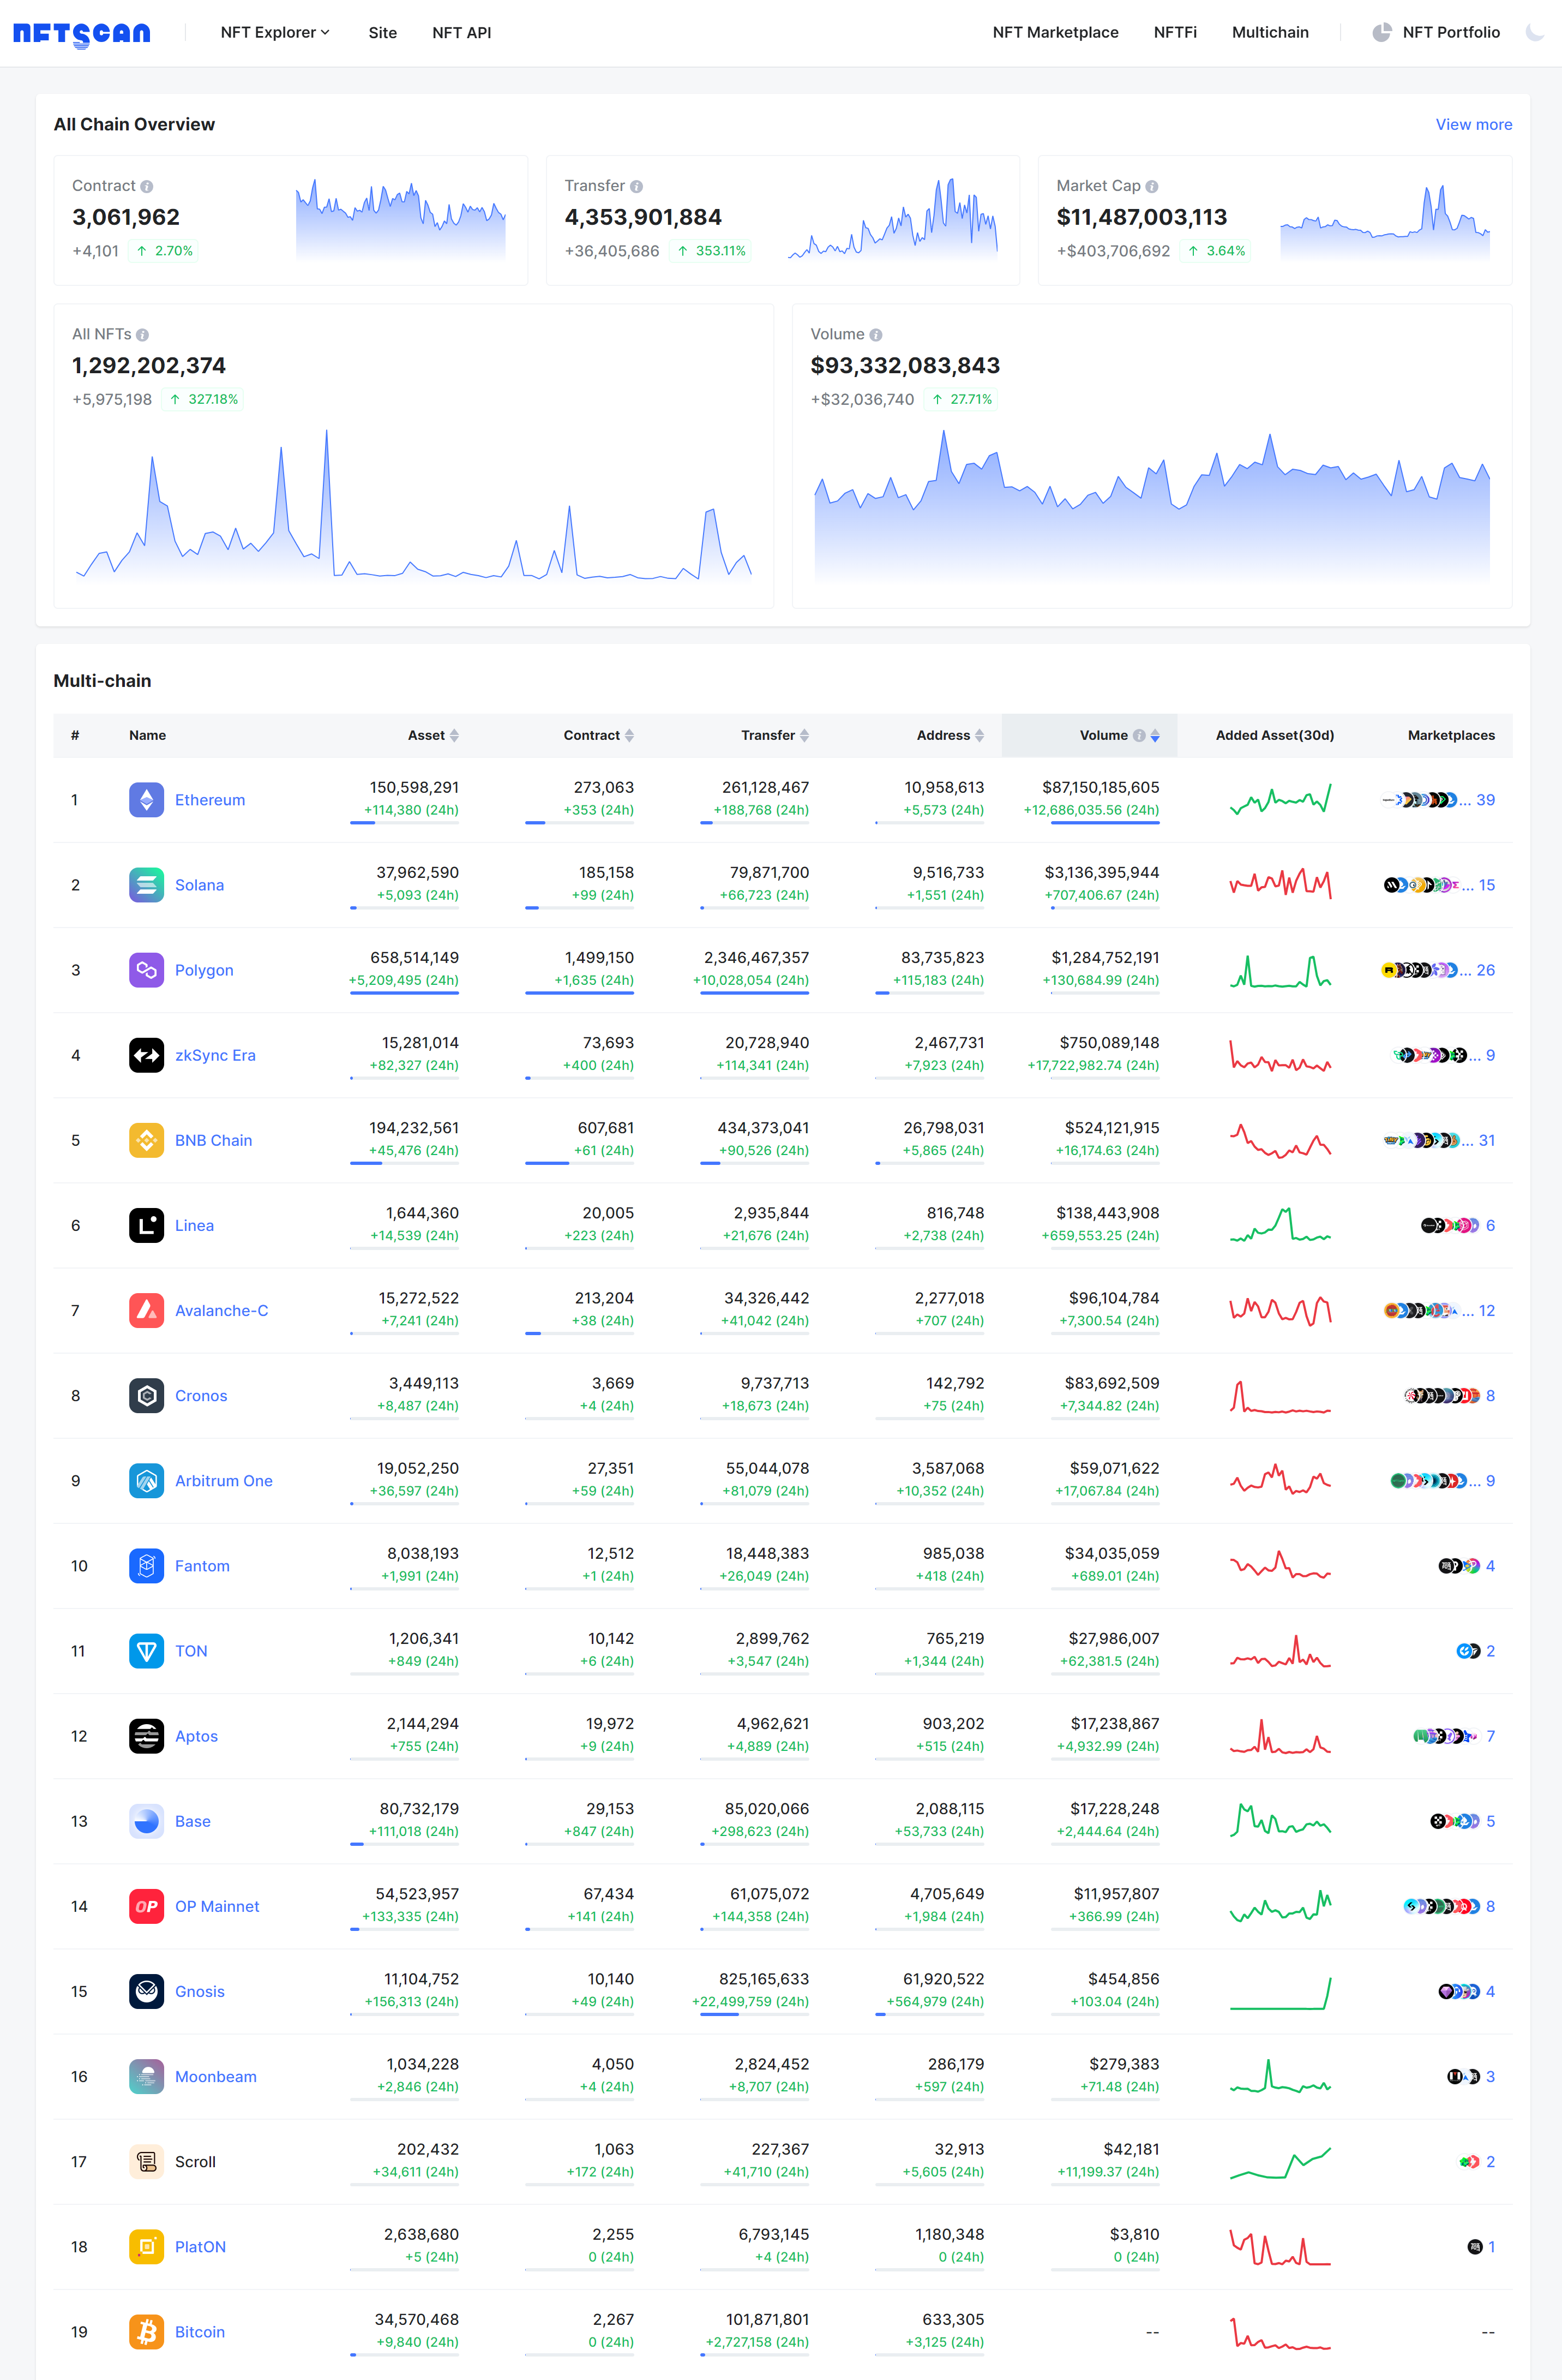The image size is (1562, 2380).
Task: Click the NFTScan logo
Action: (x=82, y=33)
